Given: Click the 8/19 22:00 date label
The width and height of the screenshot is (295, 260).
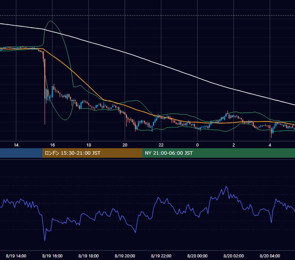Looking at the screenshot, I should pyautogui.click(x=161, y=256).
